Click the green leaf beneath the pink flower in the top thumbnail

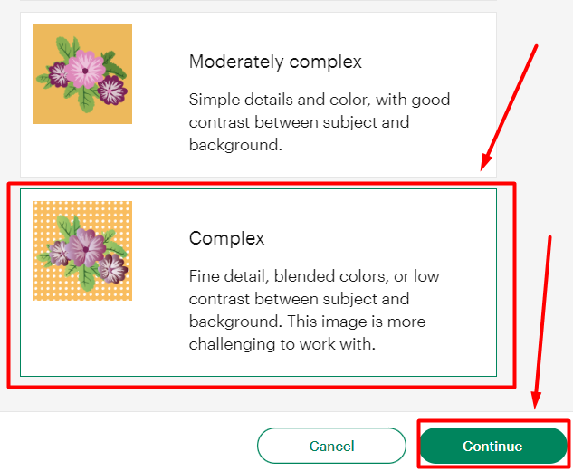point(86,100)
